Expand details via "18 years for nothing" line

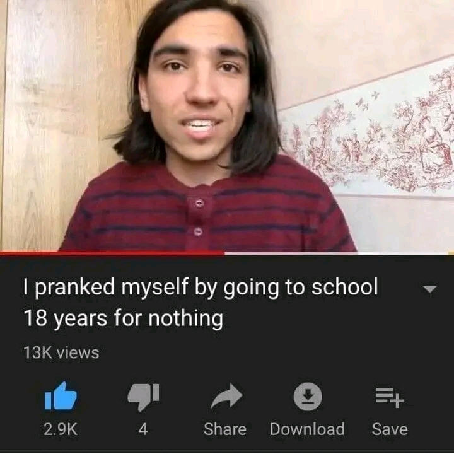pos(124,318)
